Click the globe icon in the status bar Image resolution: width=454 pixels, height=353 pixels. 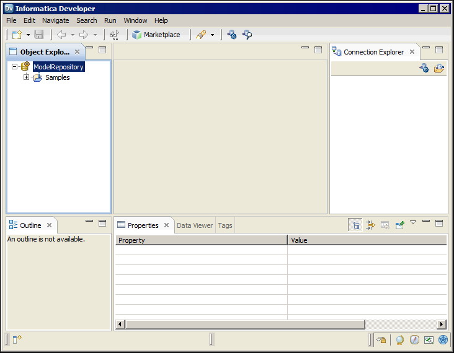pyautogui.click(x=399, y=340)
